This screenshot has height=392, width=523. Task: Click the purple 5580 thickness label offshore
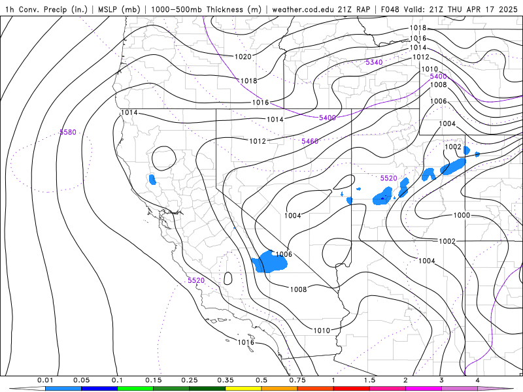(x=68, y=133)
